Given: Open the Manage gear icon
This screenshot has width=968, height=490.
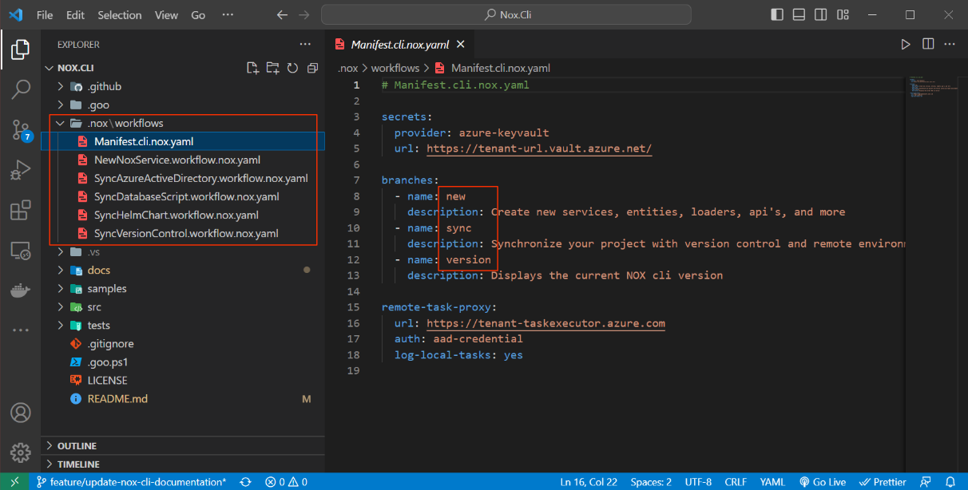Looking at the screenshot, I should pos(21,452).
